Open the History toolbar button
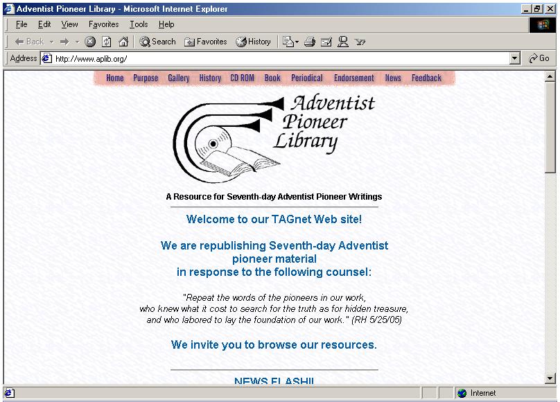The height and width of the screenshot is (402, 560). point(253,42)
